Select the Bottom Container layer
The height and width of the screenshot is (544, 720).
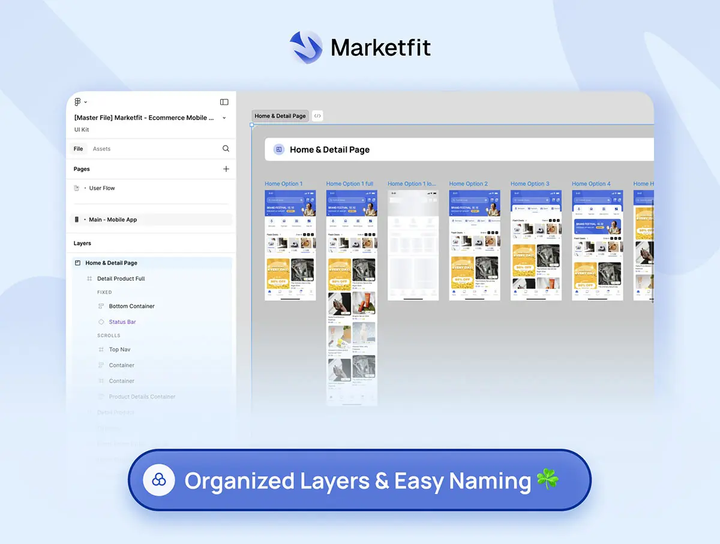tap(131, 306)
